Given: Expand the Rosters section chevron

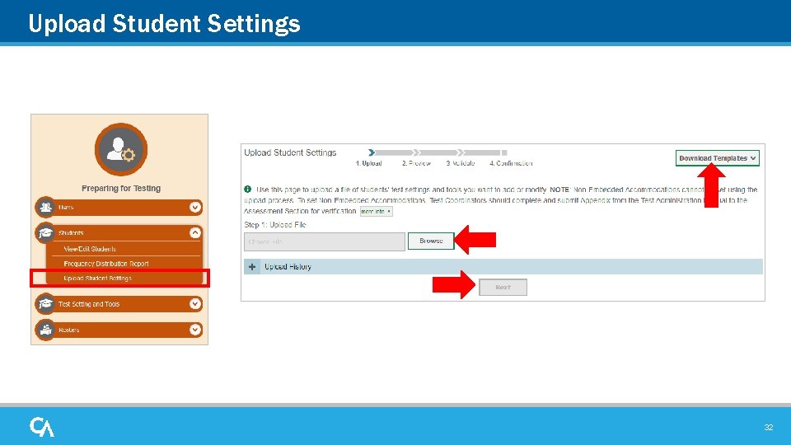Looking at the screenshot, I should (195, 330).
